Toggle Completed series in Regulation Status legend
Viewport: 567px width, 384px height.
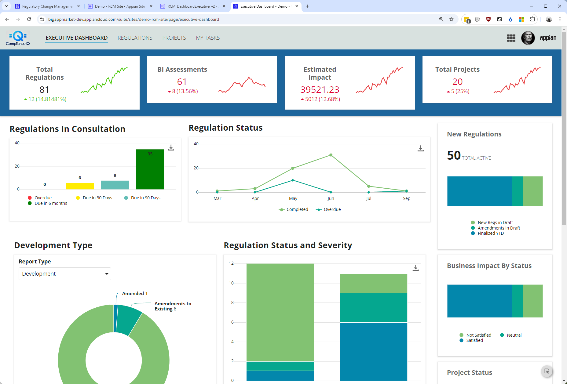(294, 209)
